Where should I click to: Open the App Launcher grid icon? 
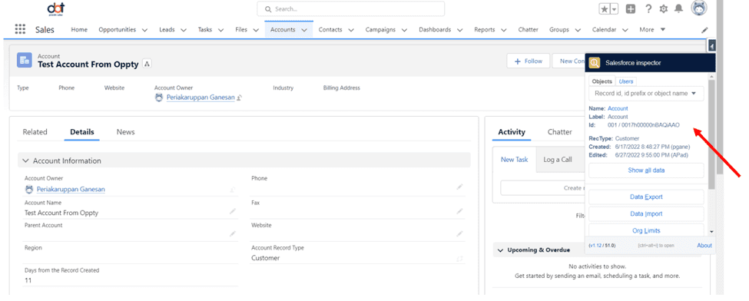[20, 29]
